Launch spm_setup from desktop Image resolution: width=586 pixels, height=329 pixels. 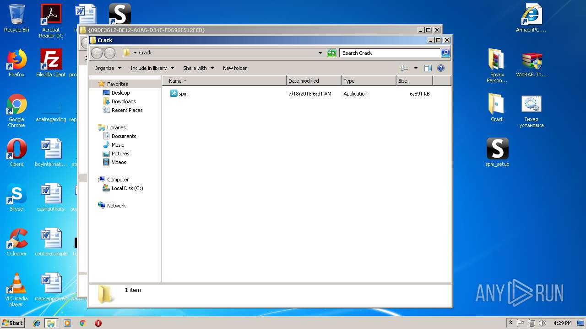[x=497, y=153]
